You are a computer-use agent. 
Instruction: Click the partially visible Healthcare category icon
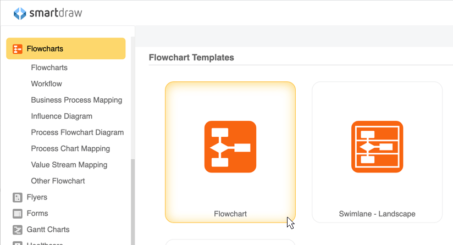18,243
